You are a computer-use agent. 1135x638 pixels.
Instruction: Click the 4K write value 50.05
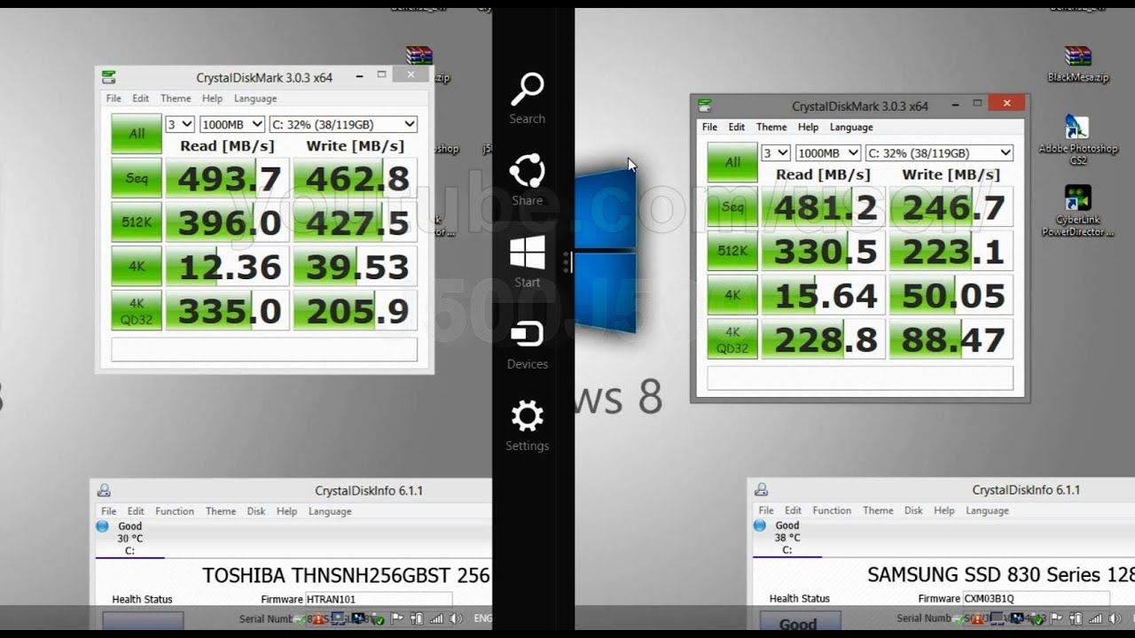point(951,294)
